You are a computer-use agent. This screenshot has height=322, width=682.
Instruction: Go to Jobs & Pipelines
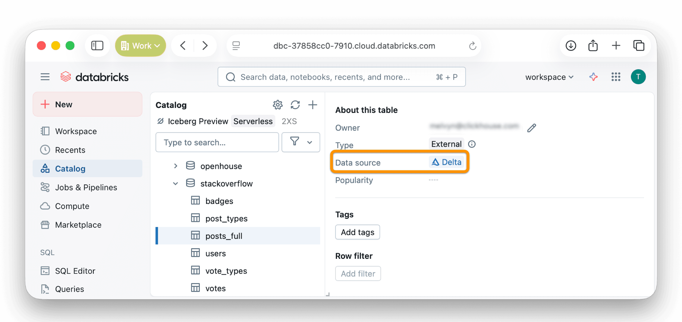[x=86, y=187]
